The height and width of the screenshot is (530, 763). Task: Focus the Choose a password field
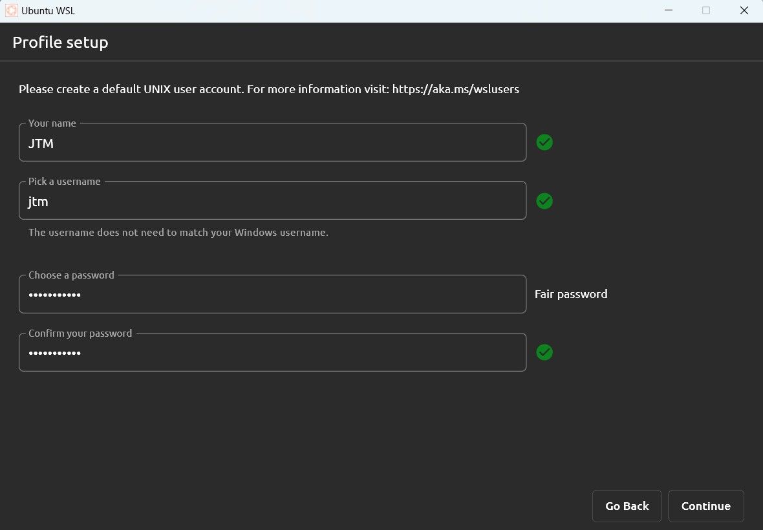[x=272, y=294]
